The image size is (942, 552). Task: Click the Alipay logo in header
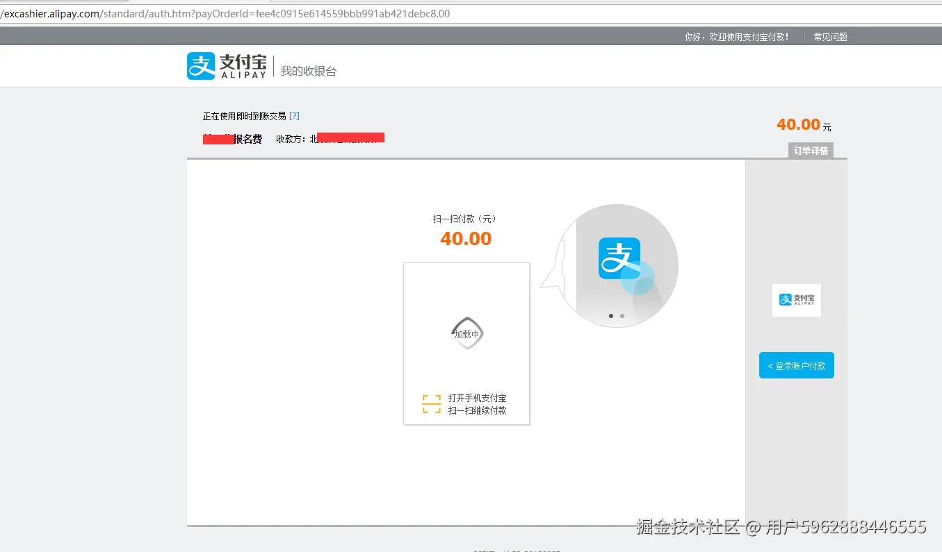[x=227, y=66]
